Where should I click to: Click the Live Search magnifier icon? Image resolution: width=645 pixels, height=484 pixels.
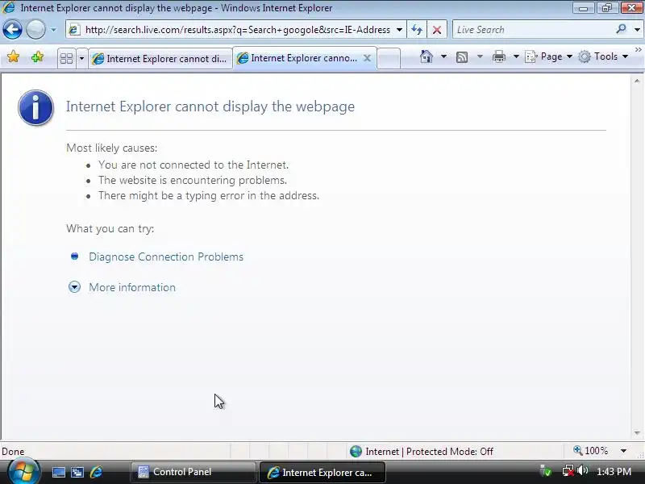coord(621,29)
